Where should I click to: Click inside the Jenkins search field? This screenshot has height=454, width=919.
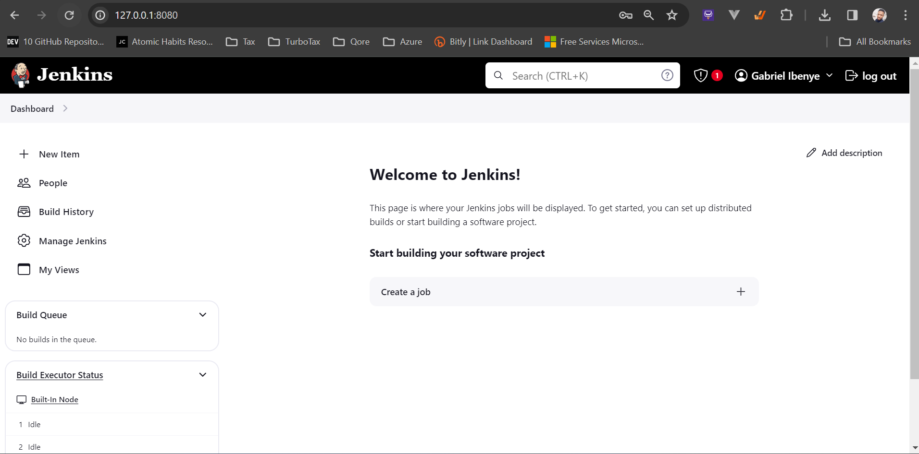click(577, 75)
